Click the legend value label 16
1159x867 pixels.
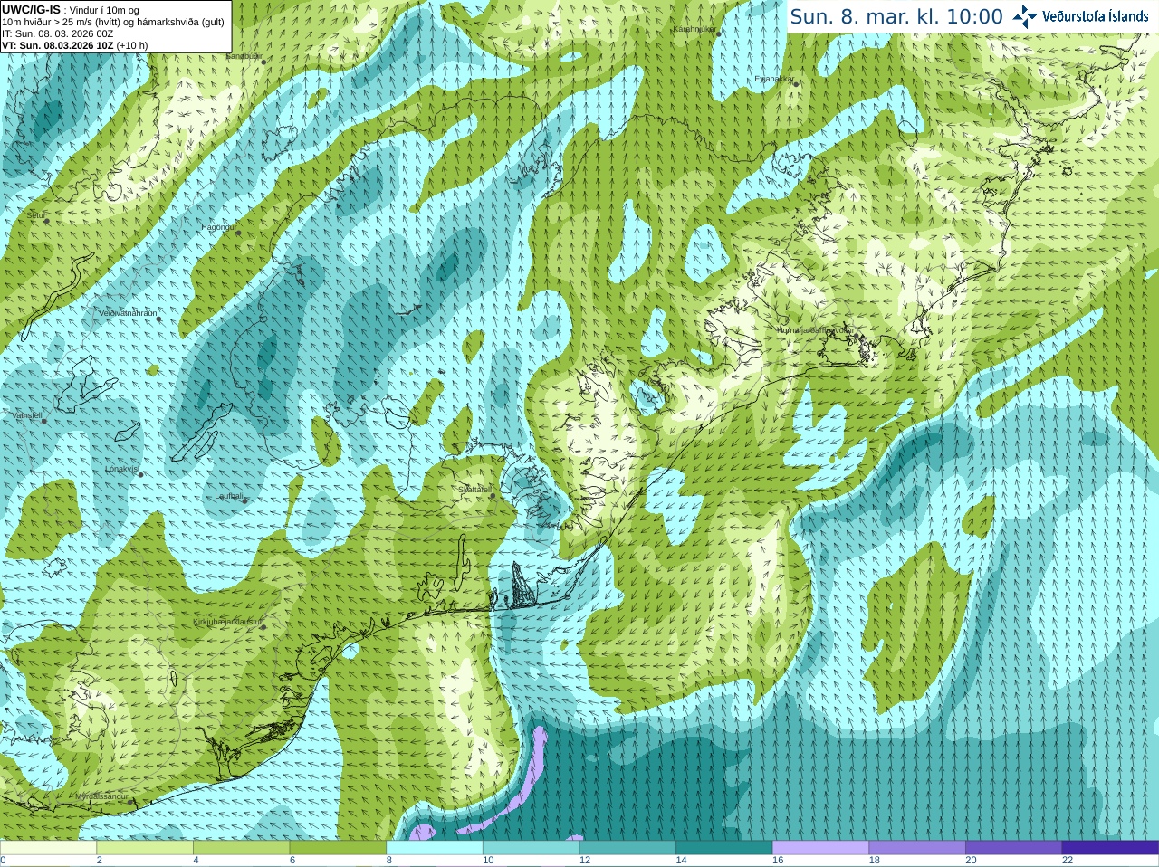(778, 861)
